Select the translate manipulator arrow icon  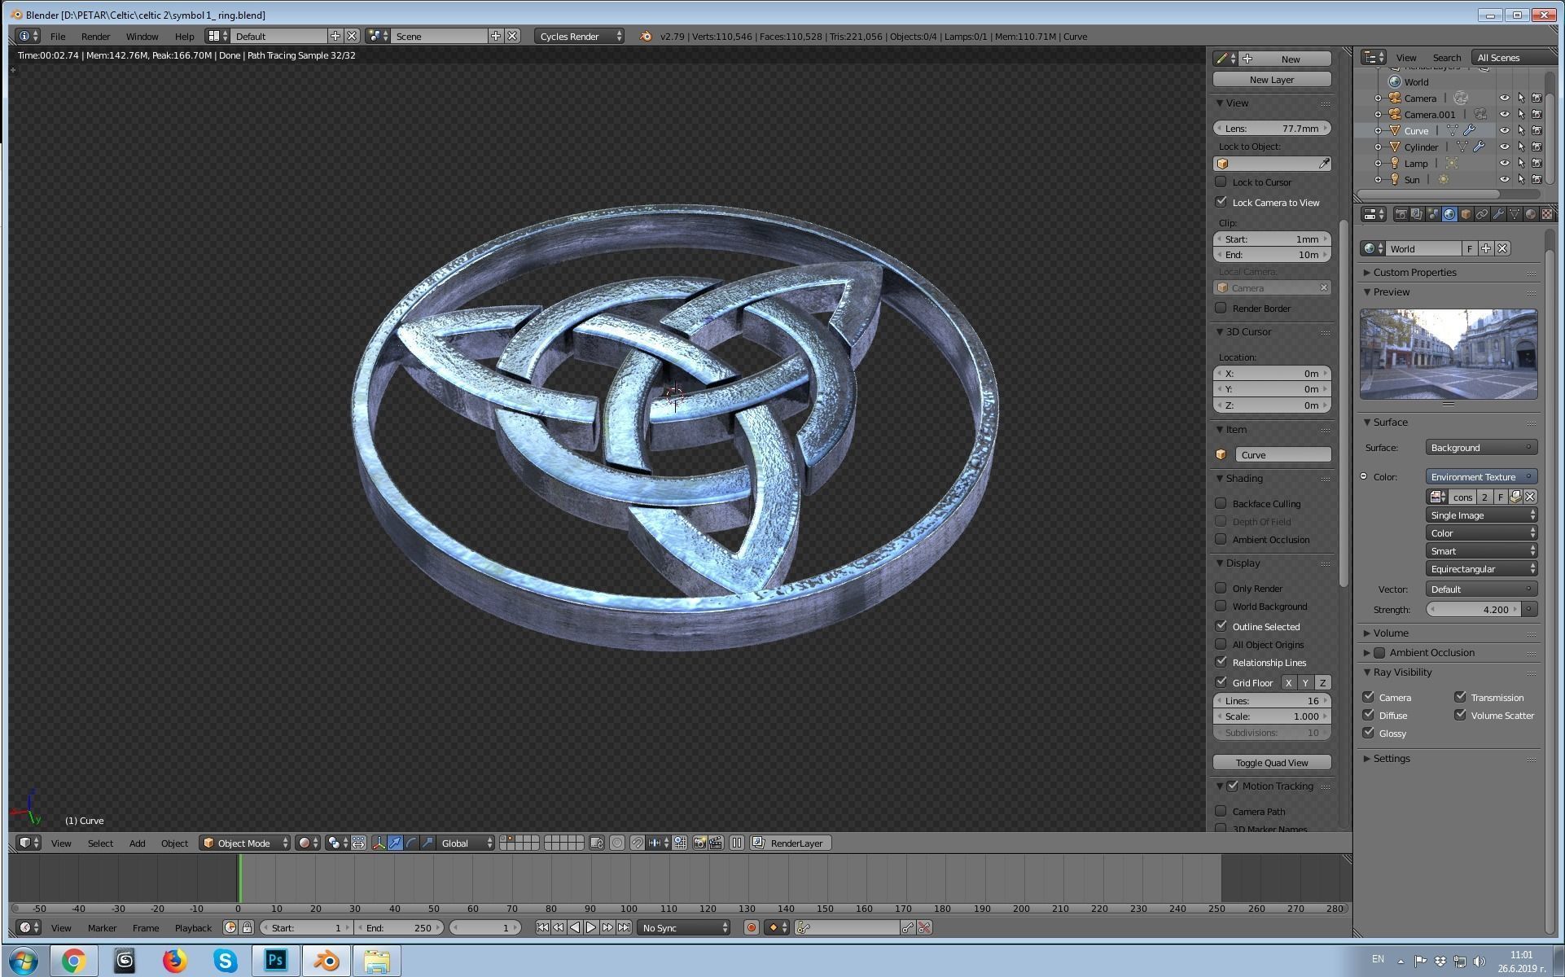click(x=395, y=843)
